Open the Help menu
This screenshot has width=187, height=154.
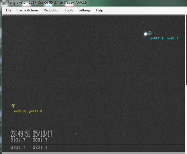[99, 10]
